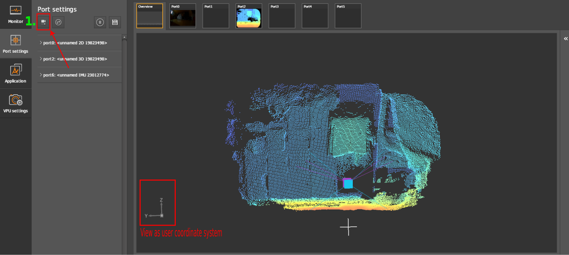Image resolution: width=569 pixels, height=255 pixels.
Task: Click the swap arrows circular icon
Action: 59,22
